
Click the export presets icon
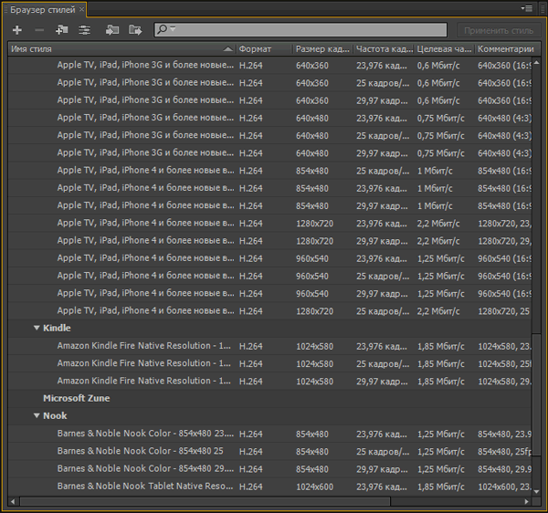tap(135, 30)
